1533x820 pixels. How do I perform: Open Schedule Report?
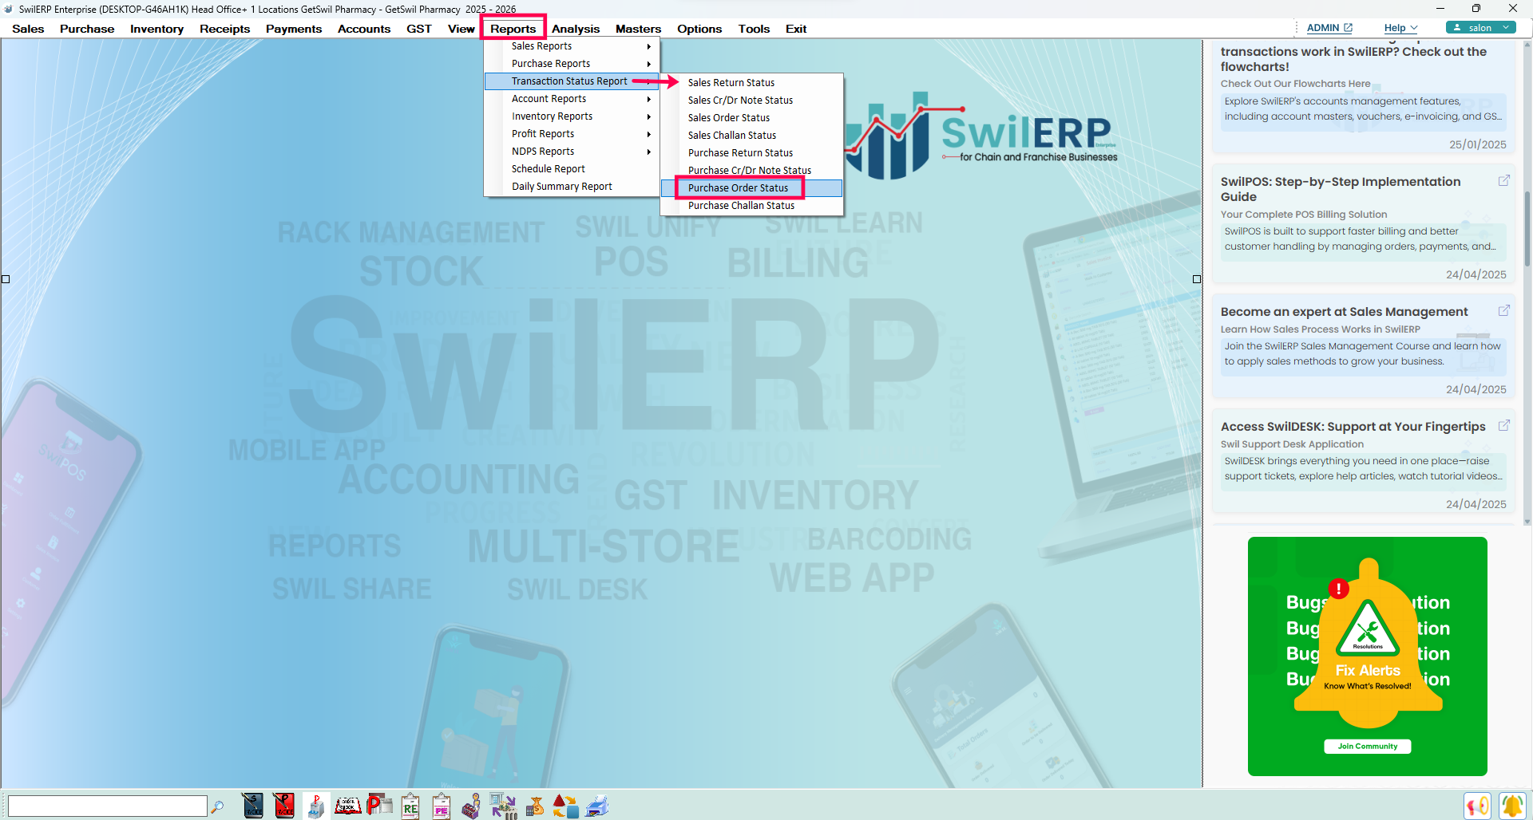[572, 169]
